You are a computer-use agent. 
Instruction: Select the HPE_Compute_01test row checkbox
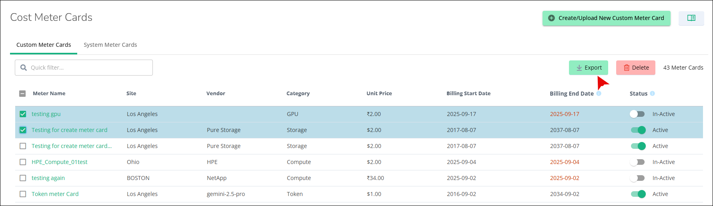[23, 162]
